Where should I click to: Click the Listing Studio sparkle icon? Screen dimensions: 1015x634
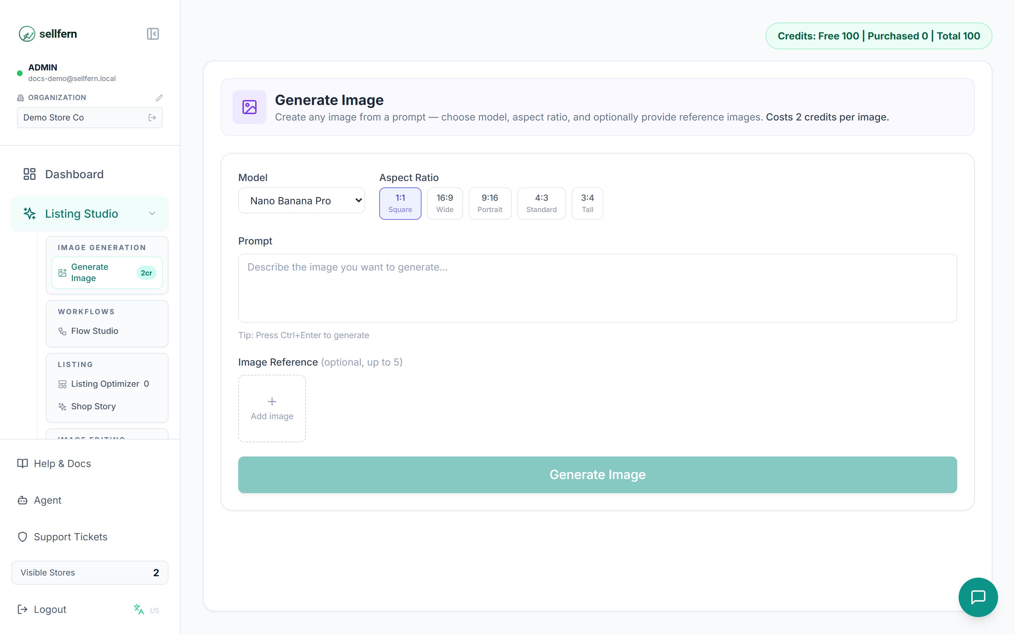coord(29,213)
